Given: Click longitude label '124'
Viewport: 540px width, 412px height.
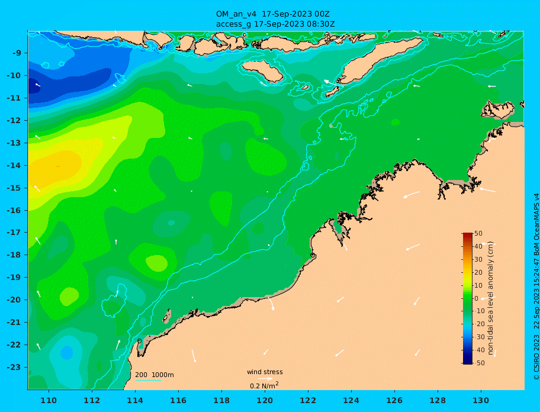Looking at the screenshot, I should click(351, 400).
